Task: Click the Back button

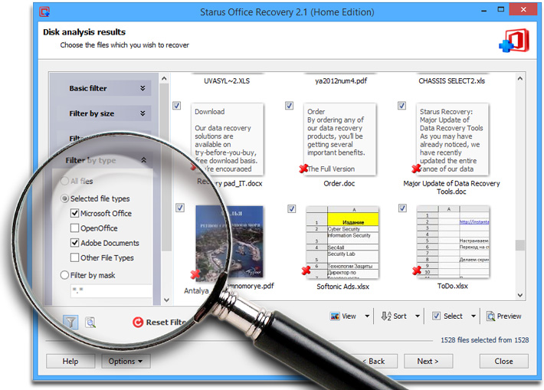Action: [x=376, y=361]
